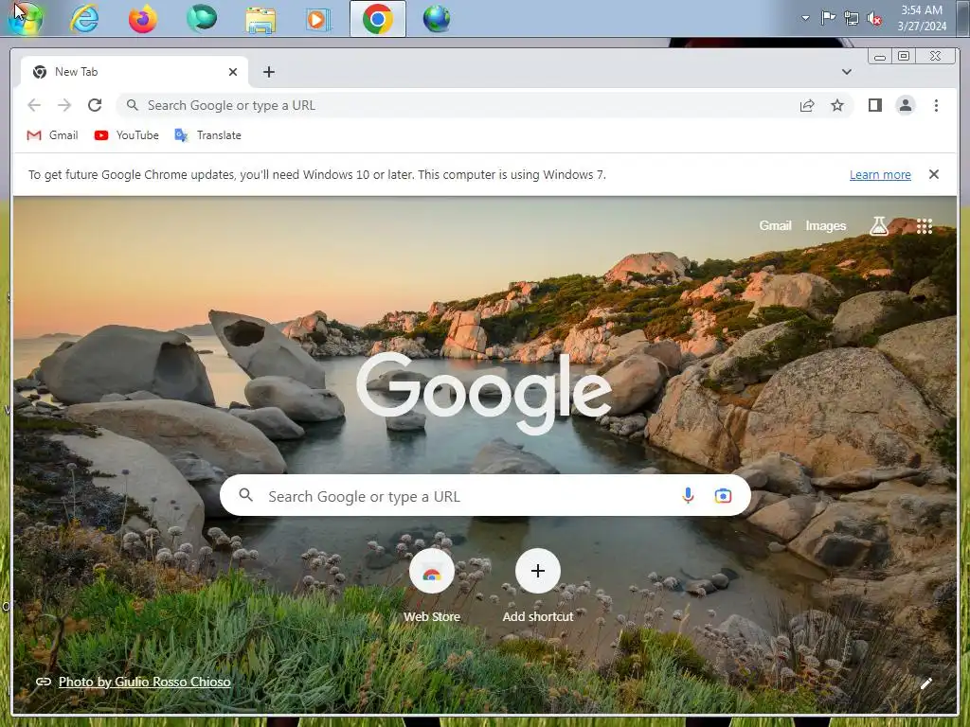Viewport: 970px width, 727px height.
Task: Open Translate bookmark in bookmarks bar
Action: 207,135
